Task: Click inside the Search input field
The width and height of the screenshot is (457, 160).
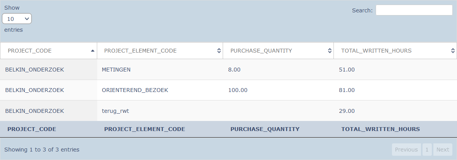Action: (x=414, y=10)
